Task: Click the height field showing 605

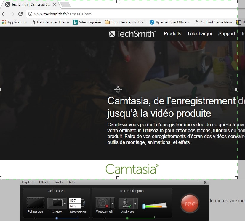Action: click(75, 206)
